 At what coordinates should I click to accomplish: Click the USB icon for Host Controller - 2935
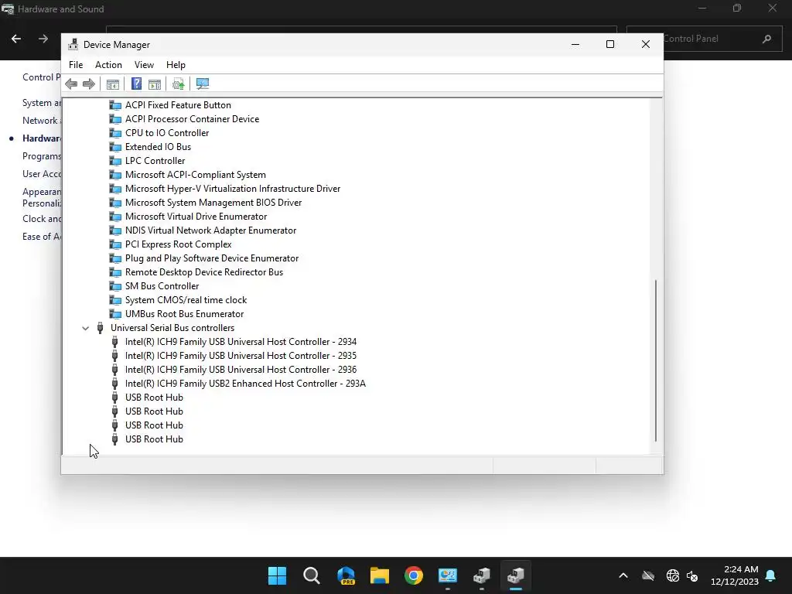[x=114, y=356]
